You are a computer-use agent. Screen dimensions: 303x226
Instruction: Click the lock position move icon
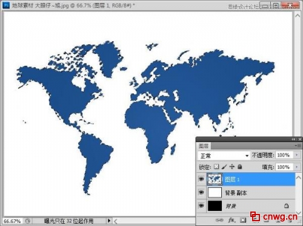tap(232, 167)
